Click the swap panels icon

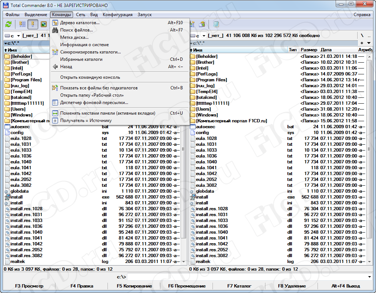point(55,113)
